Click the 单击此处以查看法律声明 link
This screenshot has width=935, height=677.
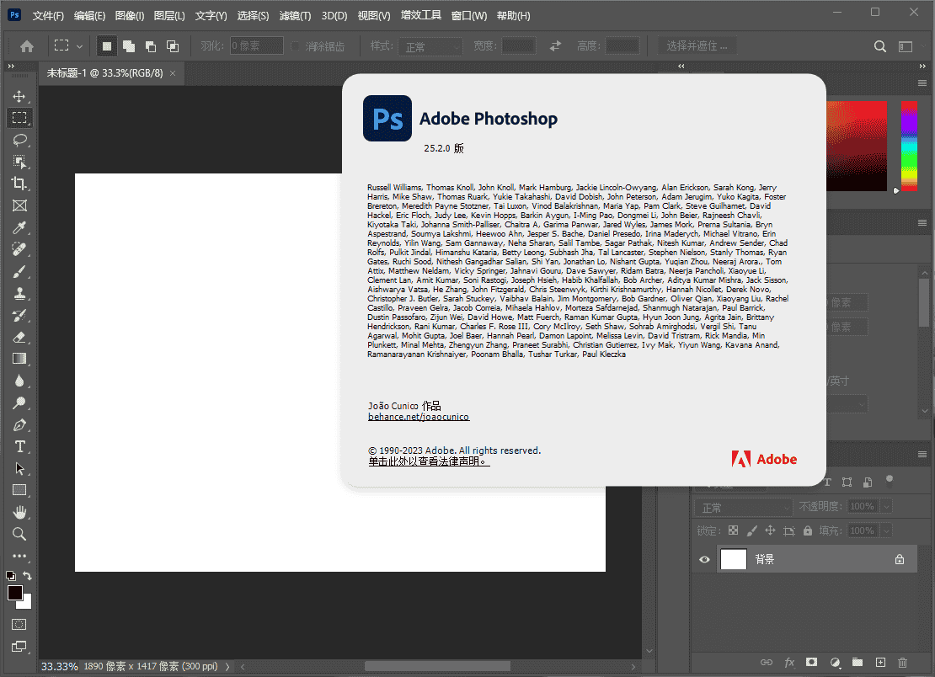429,462
